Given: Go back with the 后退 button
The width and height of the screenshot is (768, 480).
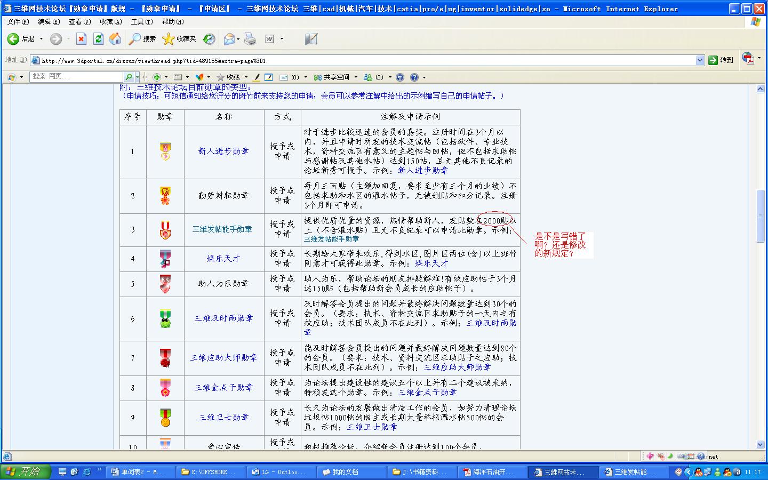Looking at the screenshot, I should [x=21, y=39].
